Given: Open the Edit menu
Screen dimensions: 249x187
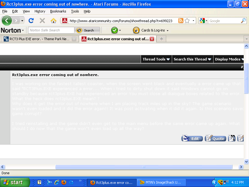Looking at the screenshot, I should (x=15, y=11).
